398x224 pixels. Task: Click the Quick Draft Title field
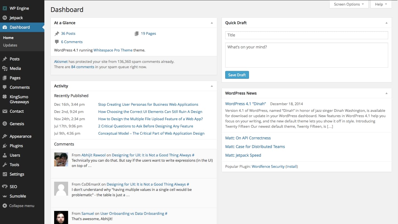point(306,35)
